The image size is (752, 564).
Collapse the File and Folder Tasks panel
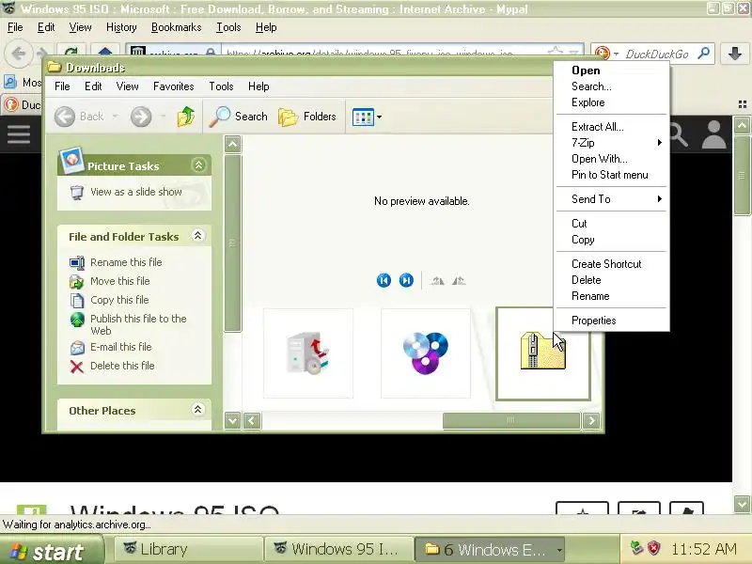pyautogui.click(x=197, y=236)
